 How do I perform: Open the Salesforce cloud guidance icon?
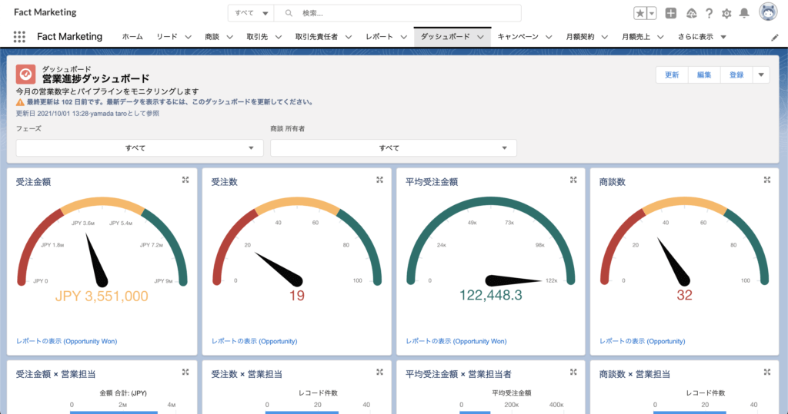coord(692,14)
